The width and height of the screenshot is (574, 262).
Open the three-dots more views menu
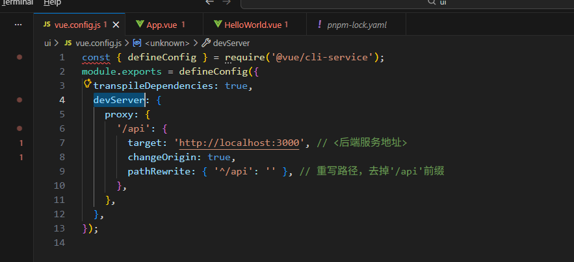click(x=18, y=25)
